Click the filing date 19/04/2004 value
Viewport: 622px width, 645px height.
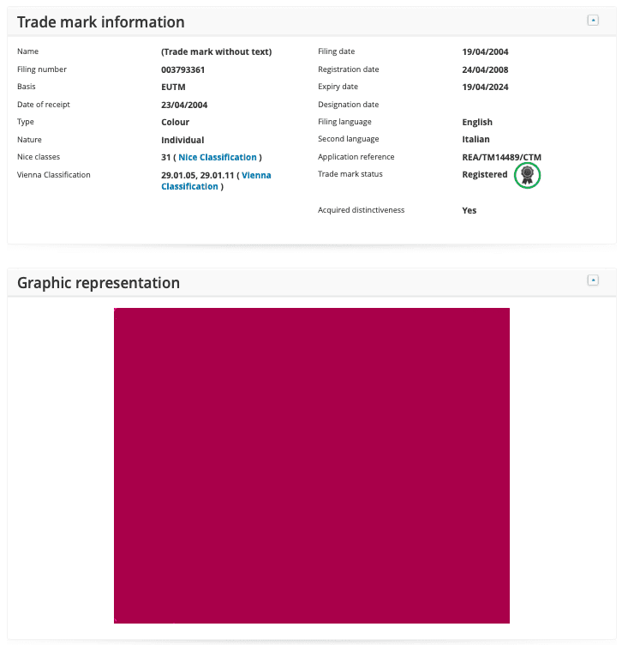click(x=485, y=51)
